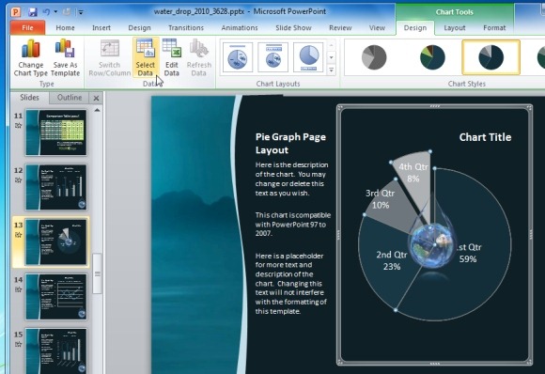Screen dimensions: 545x374
Task: Click the PowerPoint application logo icon
Action: (x=16, y=12)
